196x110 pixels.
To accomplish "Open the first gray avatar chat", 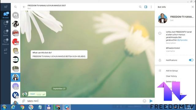I will (15, 15).
